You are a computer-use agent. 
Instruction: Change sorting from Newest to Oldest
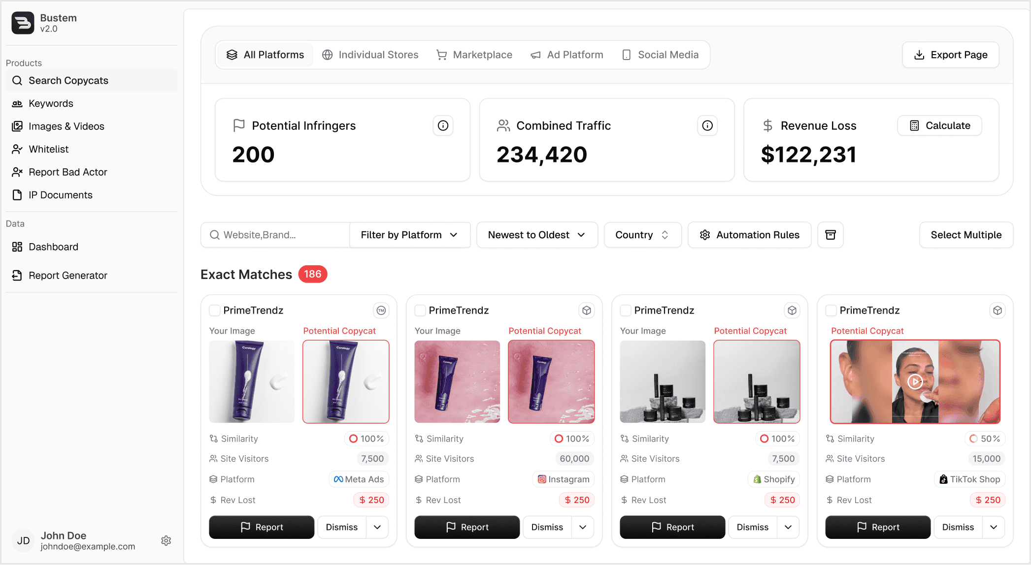536,235
